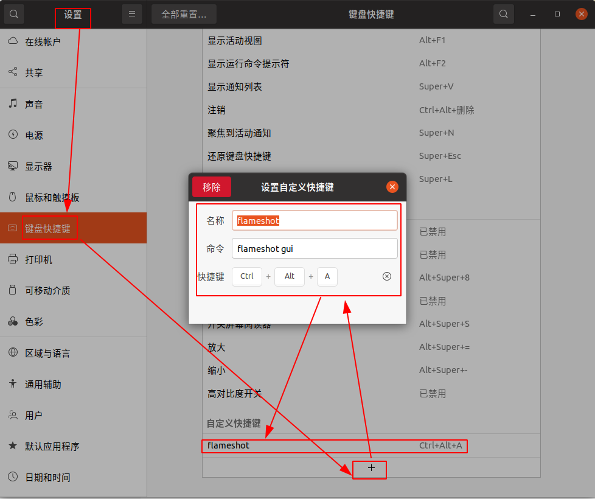The height and width of the screenshot is (499, 595).
Task: Click the Alt key in shortcut
Action: click(289, 276)
